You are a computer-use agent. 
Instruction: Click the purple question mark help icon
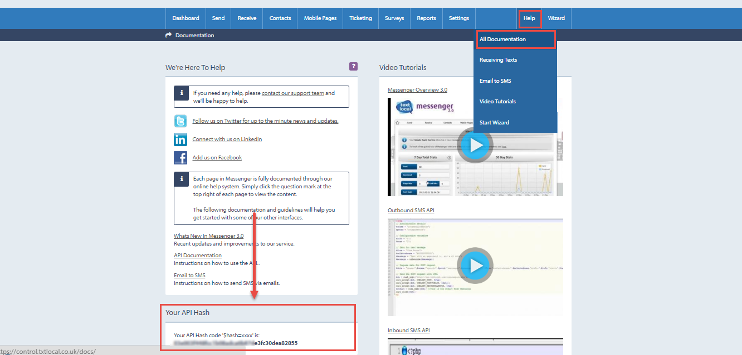coord(353,67)
